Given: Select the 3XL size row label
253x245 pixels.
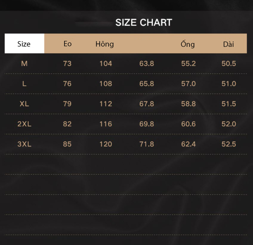Looking at the screenshot, I should (x=24, y=144).
